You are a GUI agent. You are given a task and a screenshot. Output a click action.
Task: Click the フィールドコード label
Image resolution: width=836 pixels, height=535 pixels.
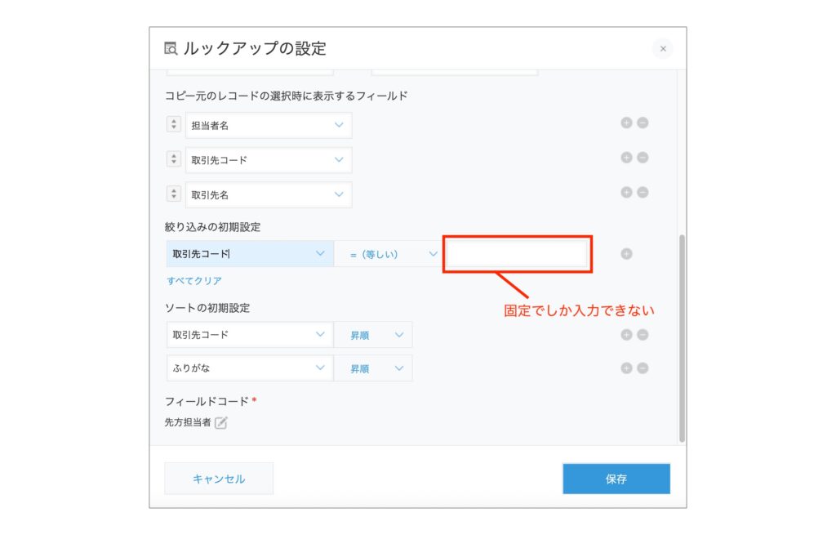(x=207, y=401)
